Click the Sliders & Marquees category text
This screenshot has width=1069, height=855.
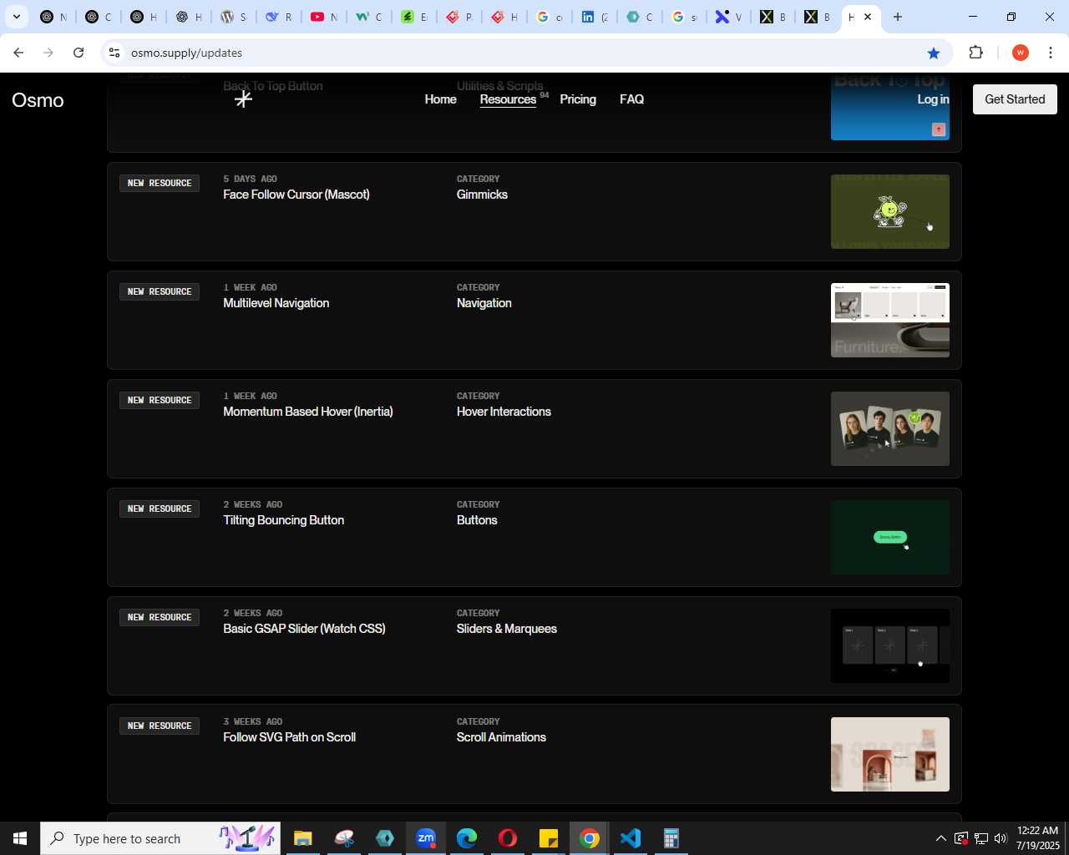(506, 629)
